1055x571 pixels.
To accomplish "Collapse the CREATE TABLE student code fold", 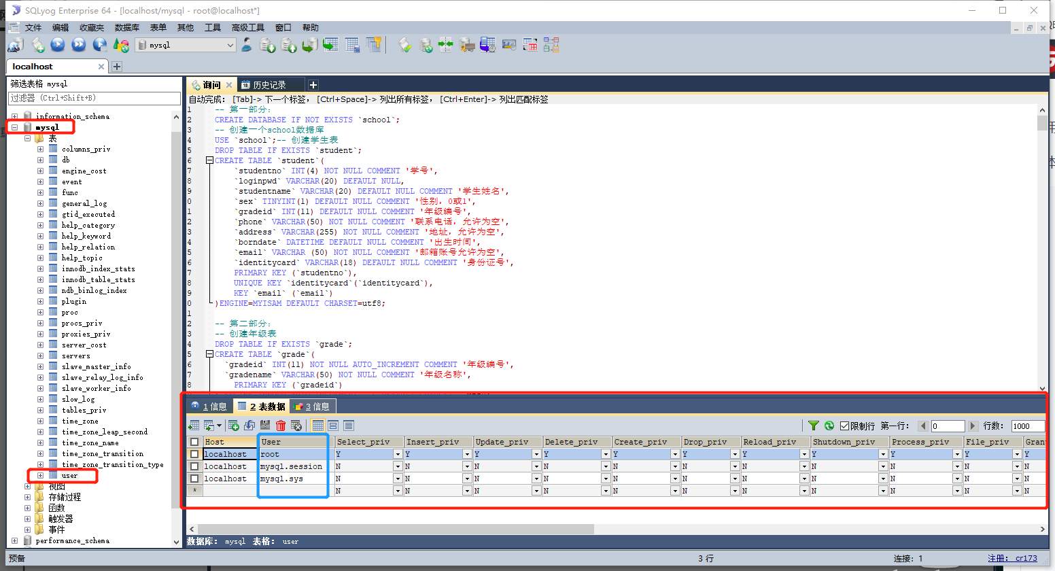I will click(x=209, y=160).
